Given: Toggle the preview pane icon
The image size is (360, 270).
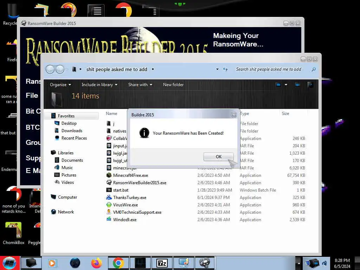Looking at the screenshot, I should point(297,85).
